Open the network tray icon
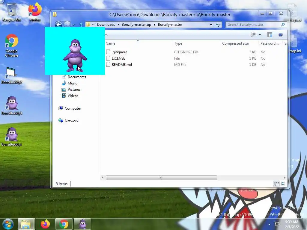Image resolution: width=307 pixels, height=230 pixels. click(277, 224)
